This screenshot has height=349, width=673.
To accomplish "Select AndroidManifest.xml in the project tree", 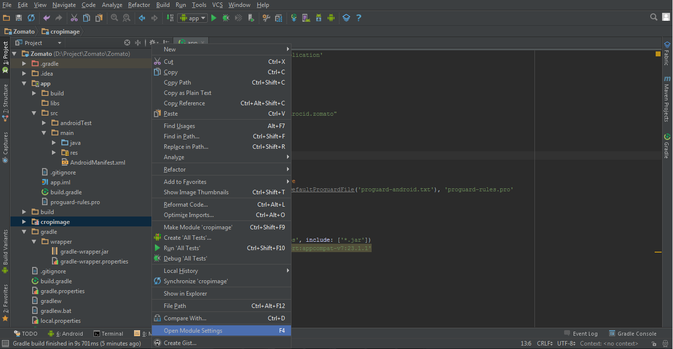I will pos(93,163).
